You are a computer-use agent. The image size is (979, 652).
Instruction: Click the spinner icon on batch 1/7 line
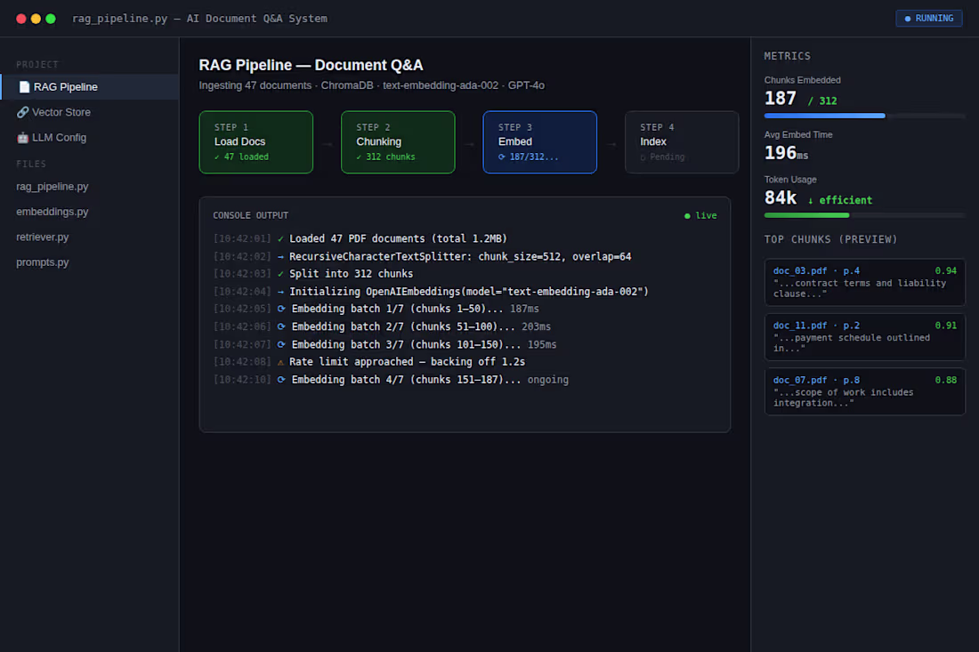tap(281, 309)
